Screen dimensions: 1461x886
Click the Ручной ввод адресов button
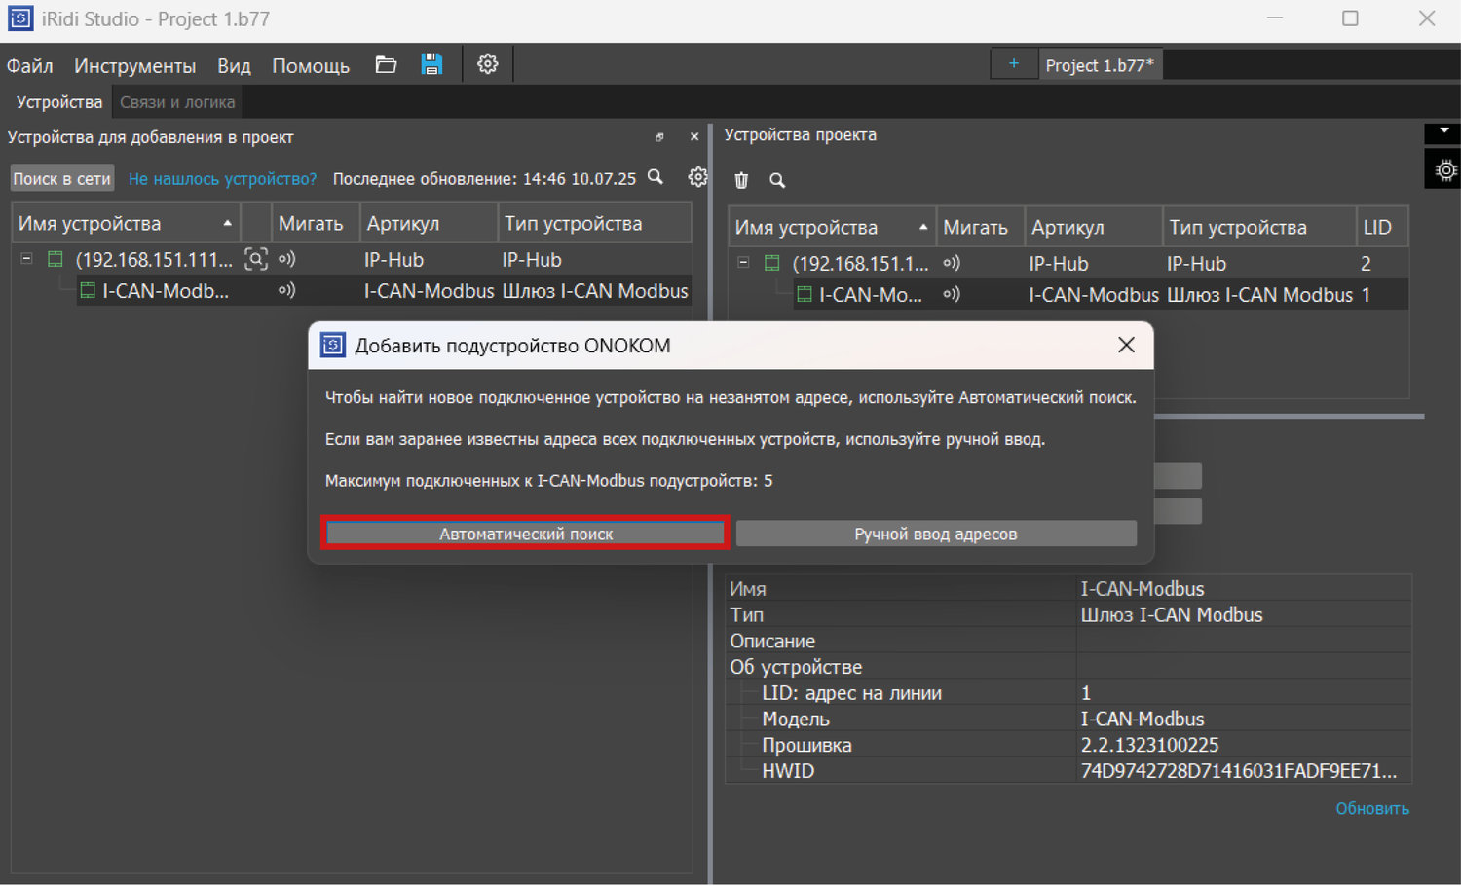(935, 534)
